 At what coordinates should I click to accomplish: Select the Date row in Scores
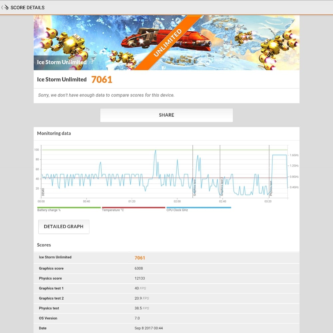click(x=166, y=328)
